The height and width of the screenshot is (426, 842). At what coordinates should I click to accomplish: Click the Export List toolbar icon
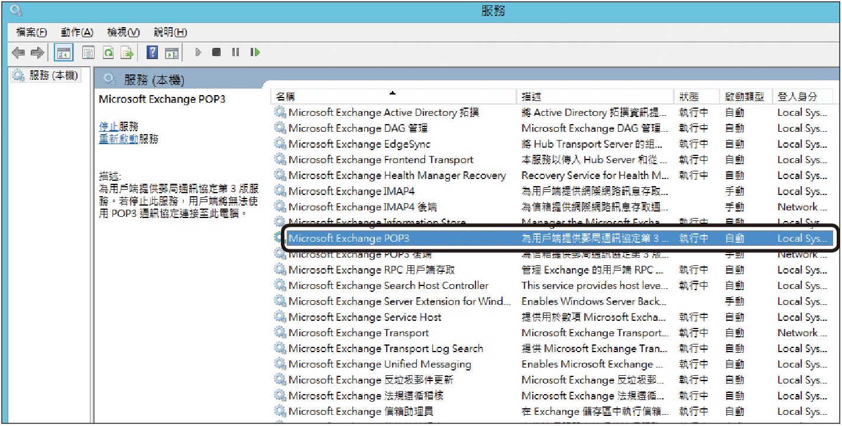pyautogui.click(x=127, y=53)
